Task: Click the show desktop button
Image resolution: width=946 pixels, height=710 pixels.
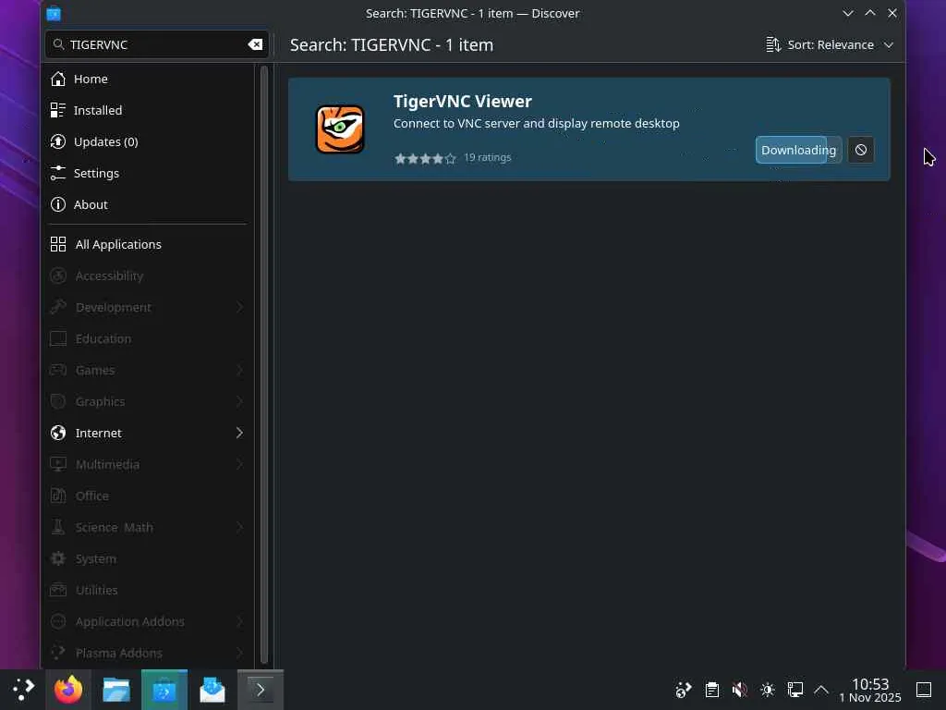Action: point(924,690)
